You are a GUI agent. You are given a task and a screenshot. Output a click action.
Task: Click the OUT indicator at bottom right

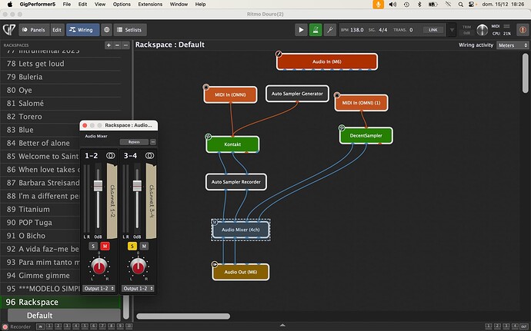click(x=524, y=326)
